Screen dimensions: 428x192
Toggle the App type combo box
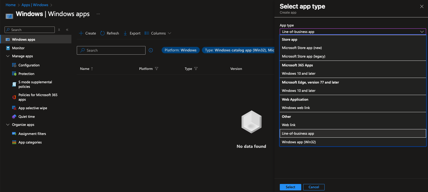click(353, 32)
